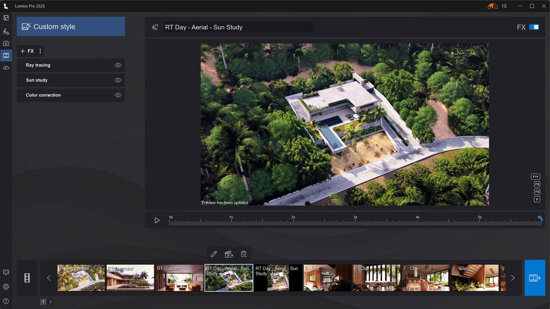Turn off the FX toggle switch
The width and height of the screenshot is (550, 309).
click(534, 27)
